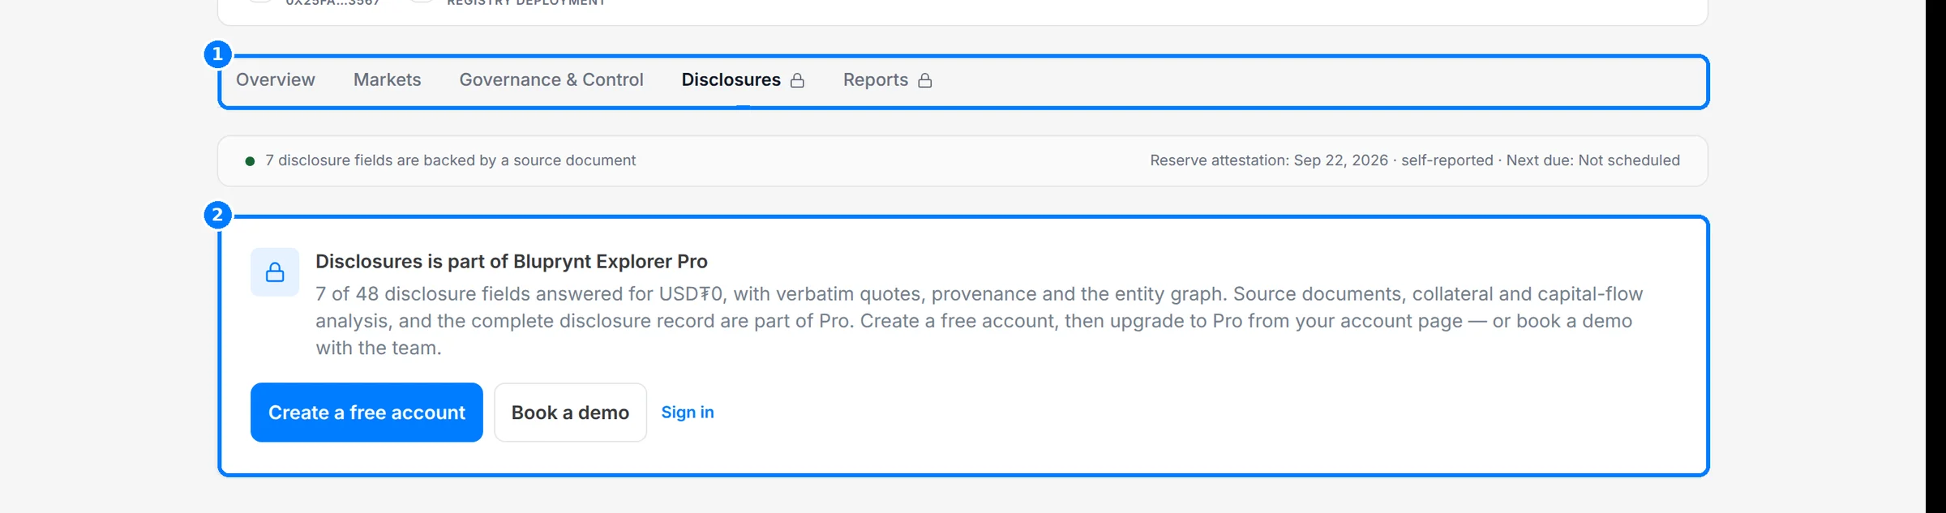Click the blue lock icon in the Pro card
The image size is (1946, 513).
tap(275, 272)
